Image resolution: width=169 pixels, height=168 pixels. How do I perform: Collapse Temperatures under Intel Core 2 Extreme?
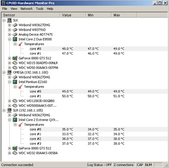point(15,125)
